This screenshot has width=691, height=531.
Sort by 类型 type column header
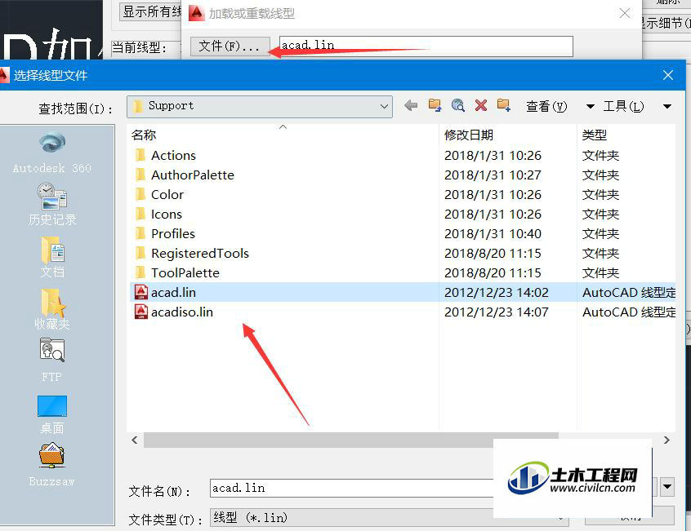point(594,135)
